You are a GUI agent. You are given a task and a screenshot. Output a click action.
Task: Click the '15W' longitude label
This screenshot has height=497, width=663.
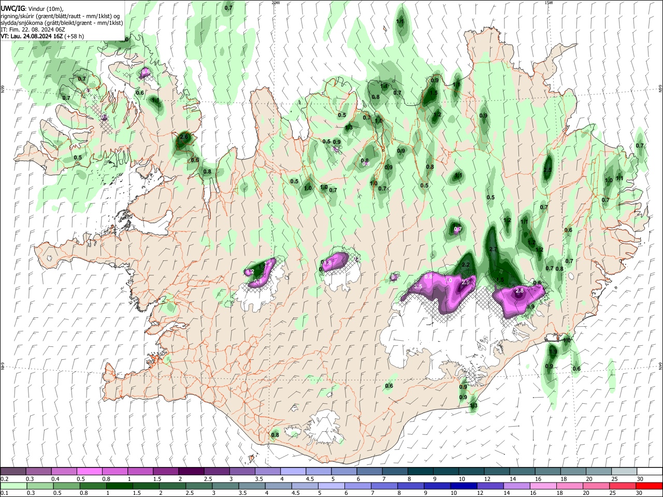[549, 3]
